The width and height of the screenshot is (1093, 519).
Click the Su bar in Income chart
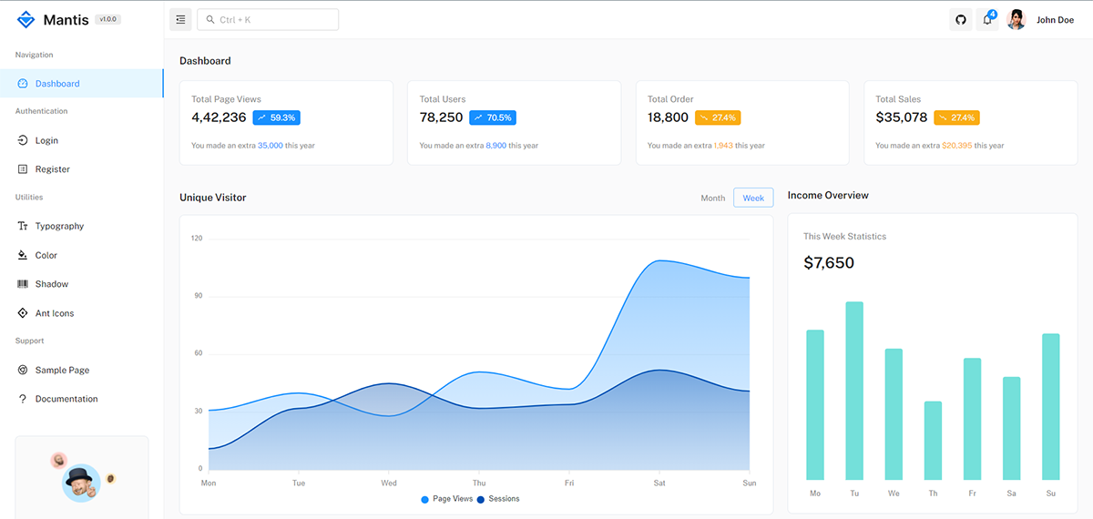click(x=1050, y=407)
